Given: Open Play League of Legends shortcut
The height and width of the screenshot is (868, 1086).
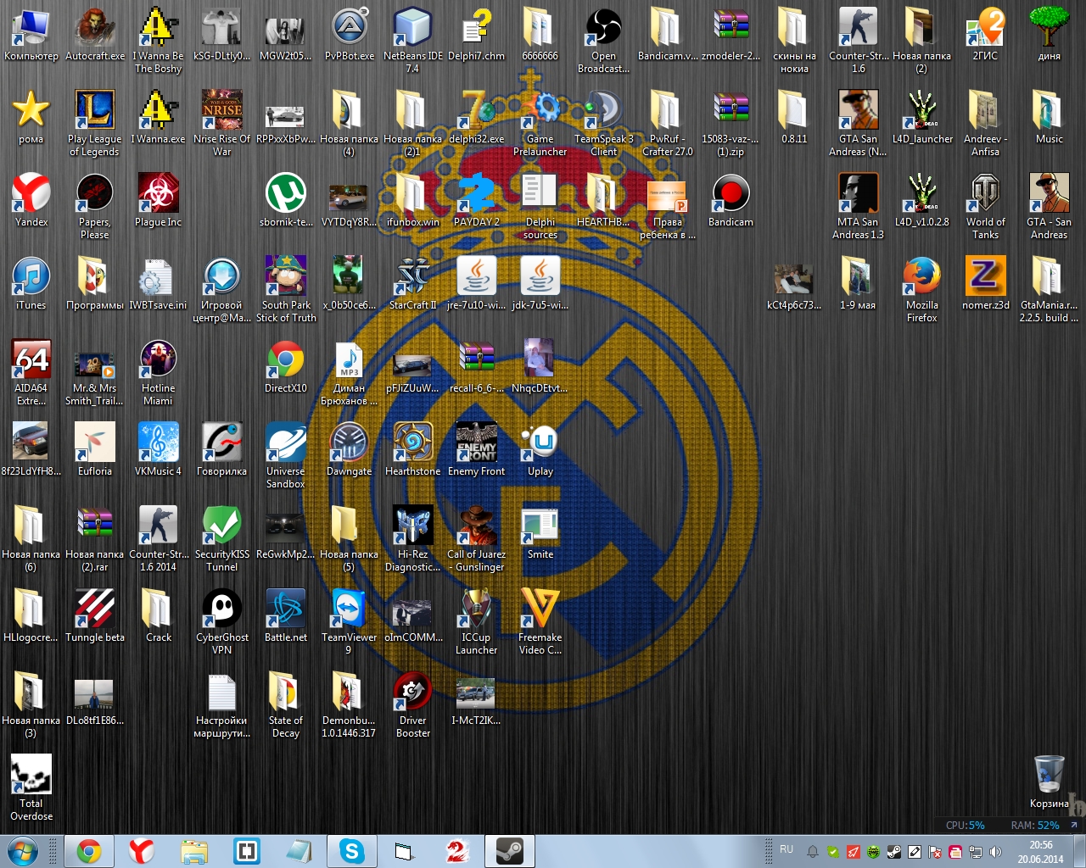Looking at the screenshot, I should click(95, 124).
